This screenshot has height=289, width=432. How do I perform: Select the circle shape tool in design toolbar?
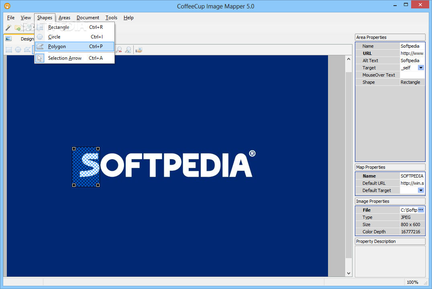coord(18,50)
